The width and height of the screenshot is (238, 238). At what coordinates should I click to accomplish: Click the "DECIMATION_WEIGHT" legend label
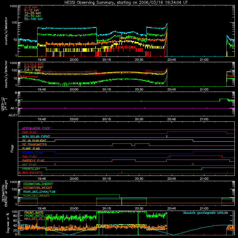point(38,188)
